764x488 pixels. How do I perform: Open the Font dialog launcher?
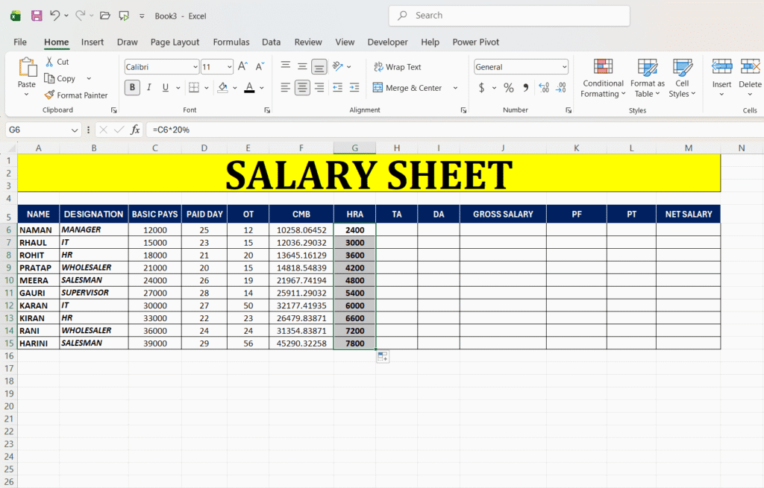coord(267,110)
